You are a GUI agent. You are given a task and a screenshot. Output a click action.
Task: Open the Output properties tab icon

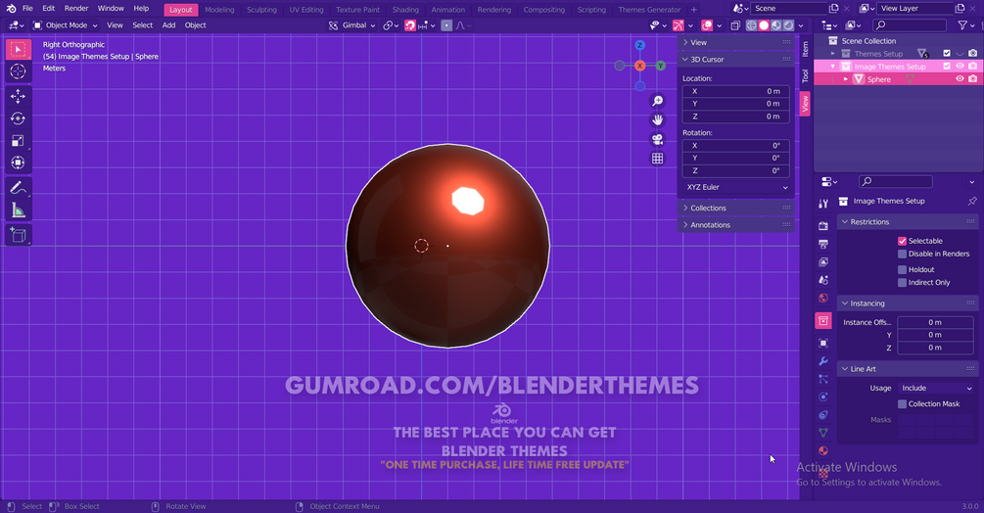[x=823, y=244]
